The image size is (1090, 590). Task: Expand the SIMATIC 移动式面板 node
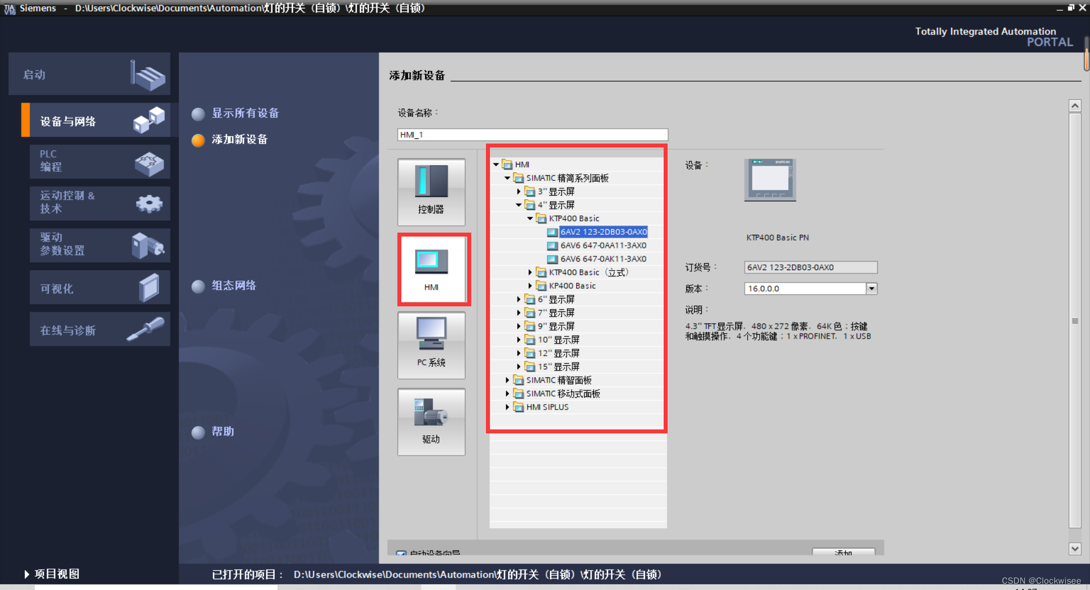[508, 394]
